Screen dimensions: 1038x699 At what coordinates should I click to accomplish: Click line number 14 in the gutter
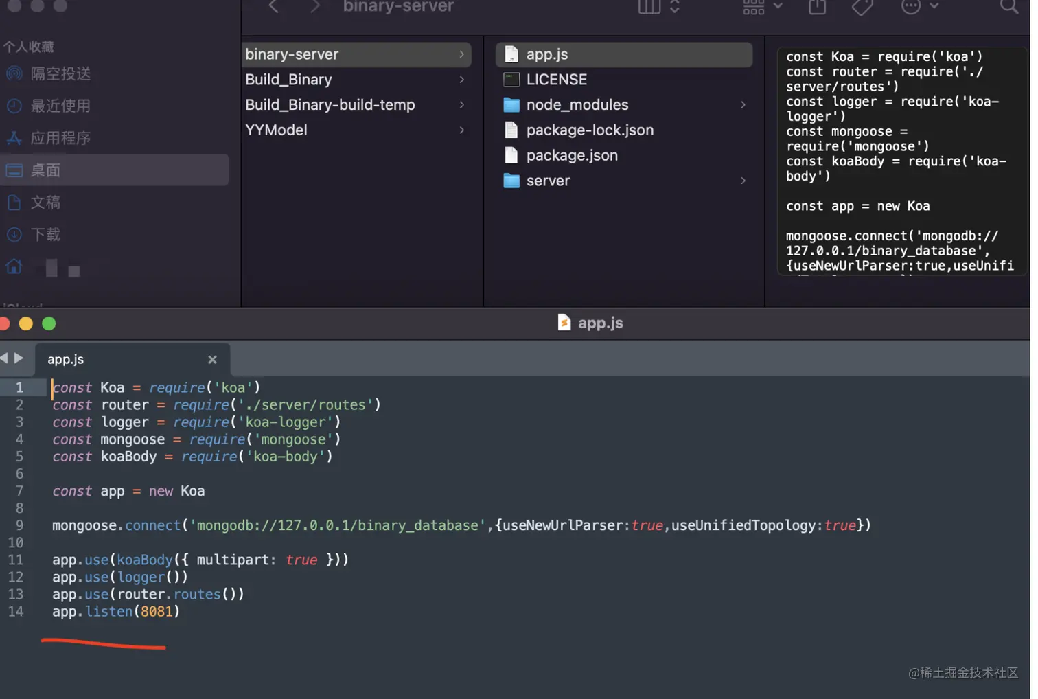[x=15, y=611]
